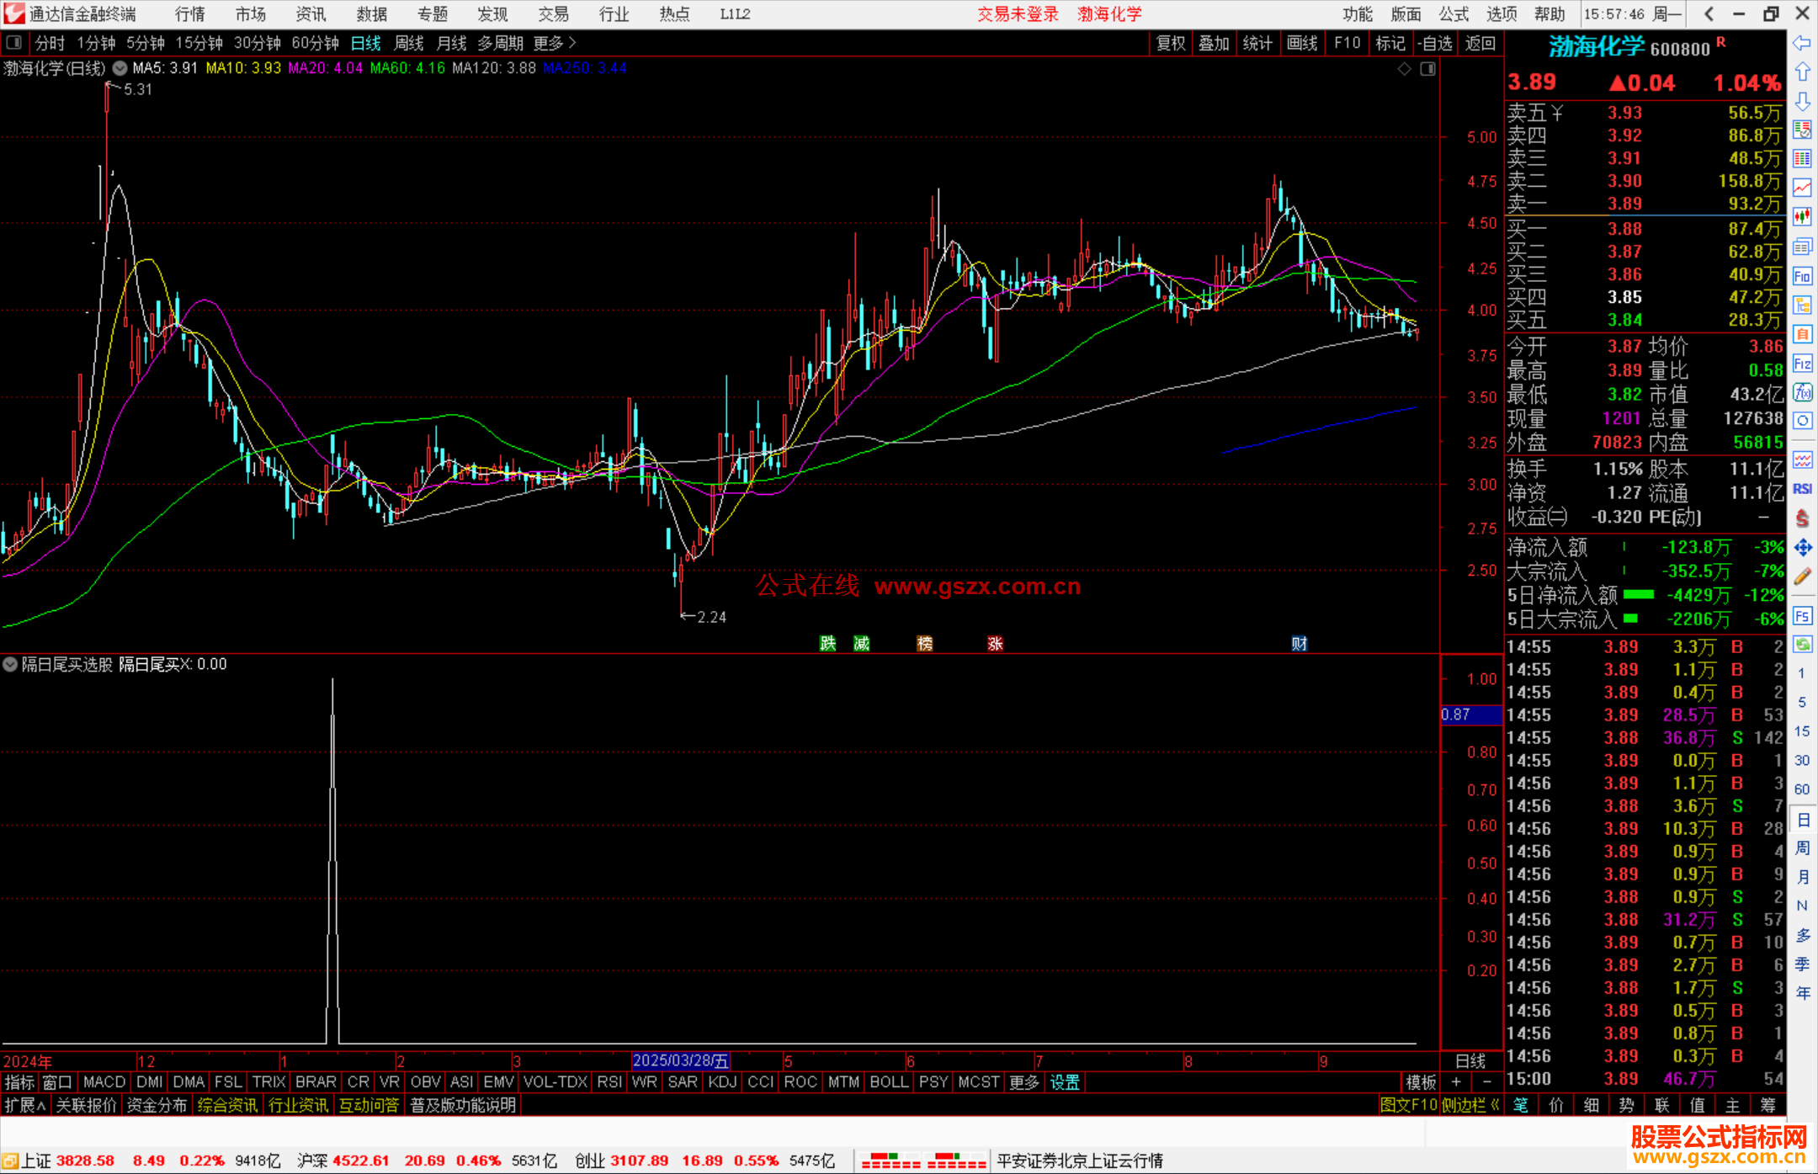Screen dimensions: 1818x1174
Task: Switch to 30分钟 chart period
Action: 257,43
